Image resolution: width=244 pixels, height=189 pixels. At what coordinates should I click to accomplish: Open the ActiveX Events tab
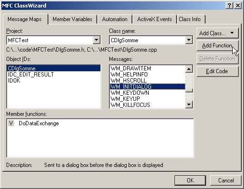[154, 19]
